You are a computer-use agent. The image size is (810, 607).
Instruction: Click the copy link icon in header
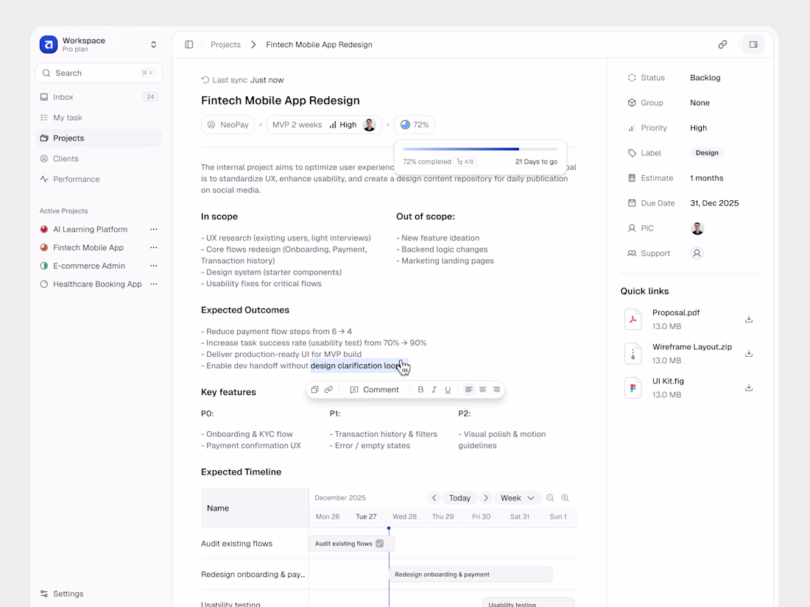[x=722, y=45]
